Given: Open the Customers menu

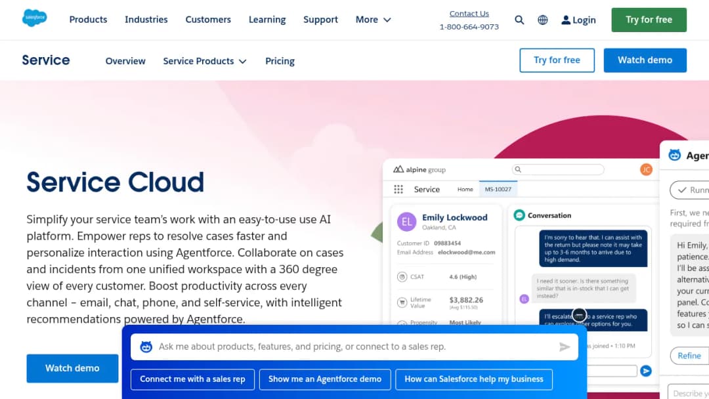Looking at the screenshot, I should [208, 20].
